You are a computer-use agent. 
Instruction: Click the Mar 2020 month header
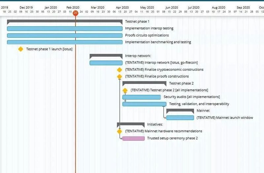coord(97,8)
